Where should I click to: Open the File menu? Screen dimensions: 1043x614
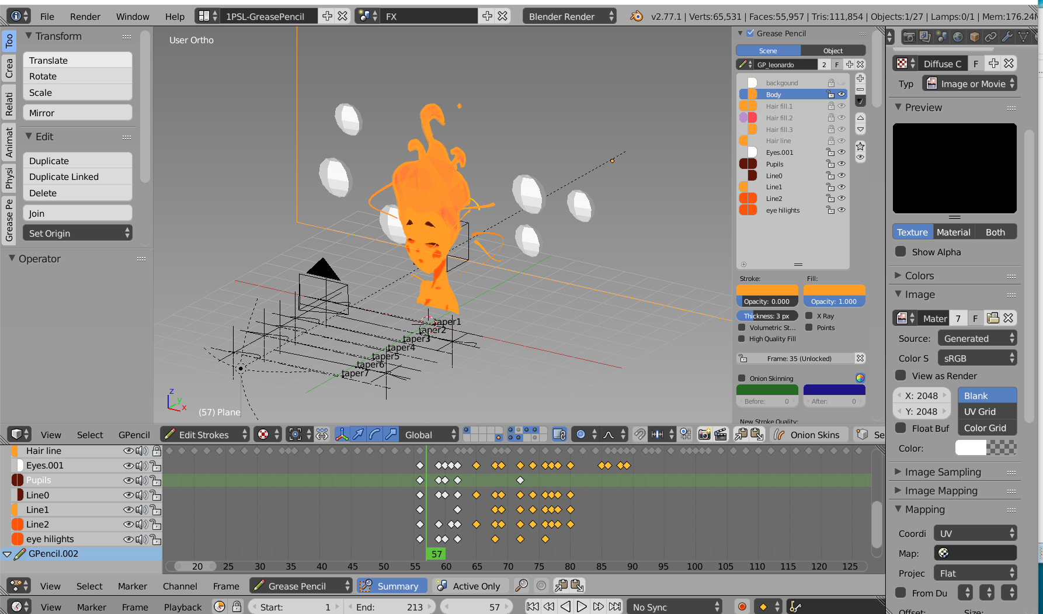[x=47, y=16]
